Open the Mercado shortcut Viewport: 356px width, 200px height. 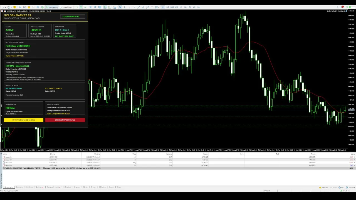323,187
